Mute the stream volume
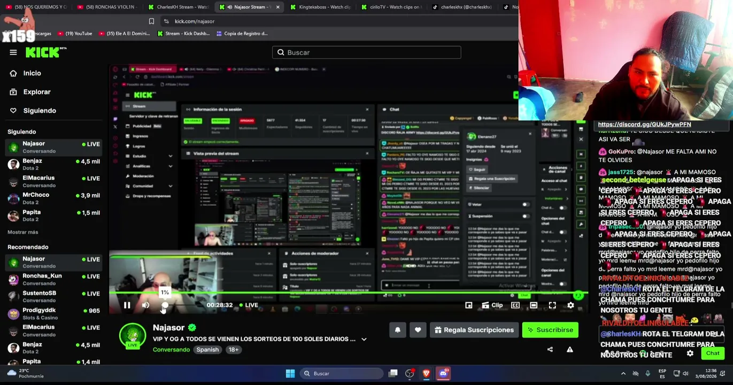This screenshot has width=733, height=385. [x=145, y=305]
